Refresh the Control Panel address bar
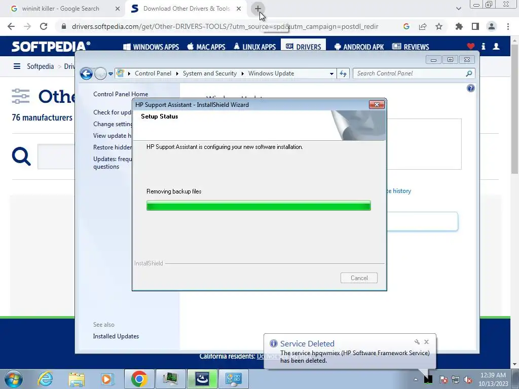The image size is (519, 389). tap(343, 74)
